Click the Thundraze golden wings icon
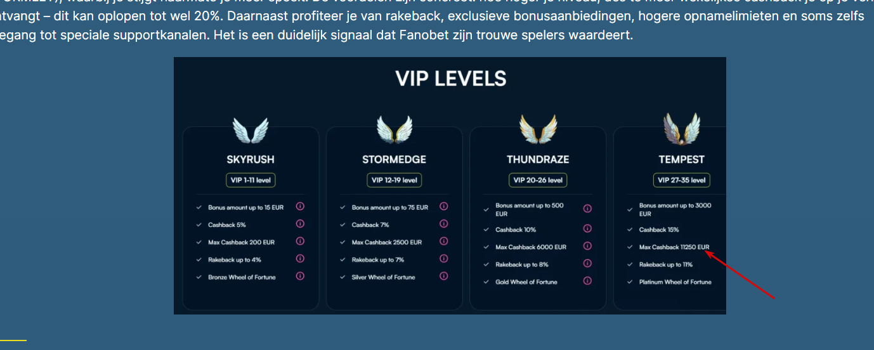The height and width of the screenshot is (350, 874). (538, 129)
